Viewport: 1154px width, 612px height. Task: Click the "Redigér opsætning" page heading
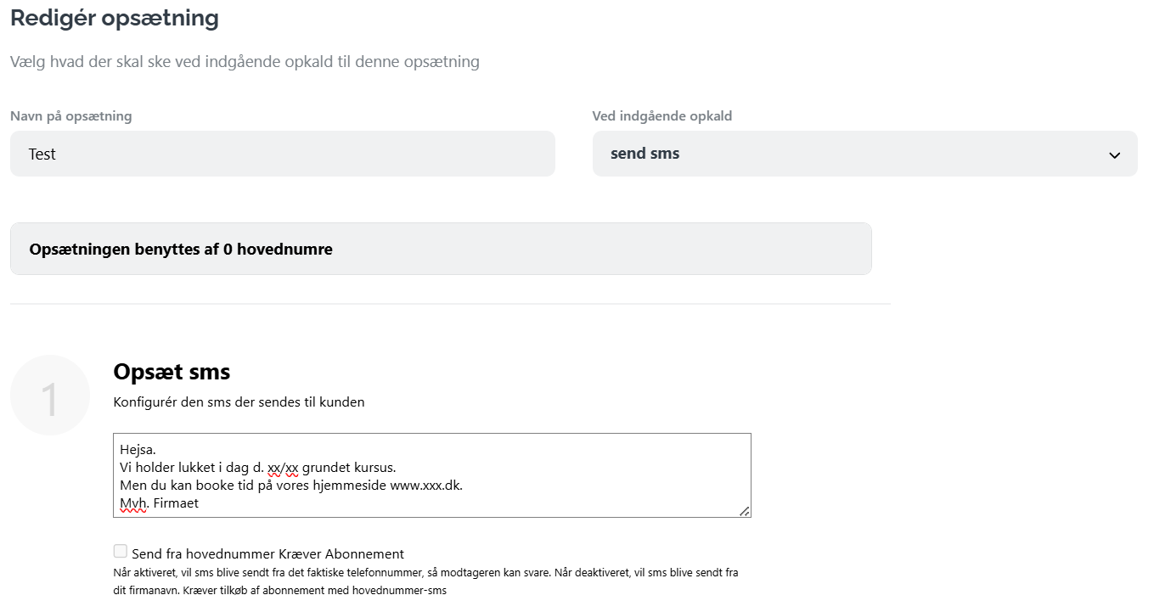tap(114, 18)
